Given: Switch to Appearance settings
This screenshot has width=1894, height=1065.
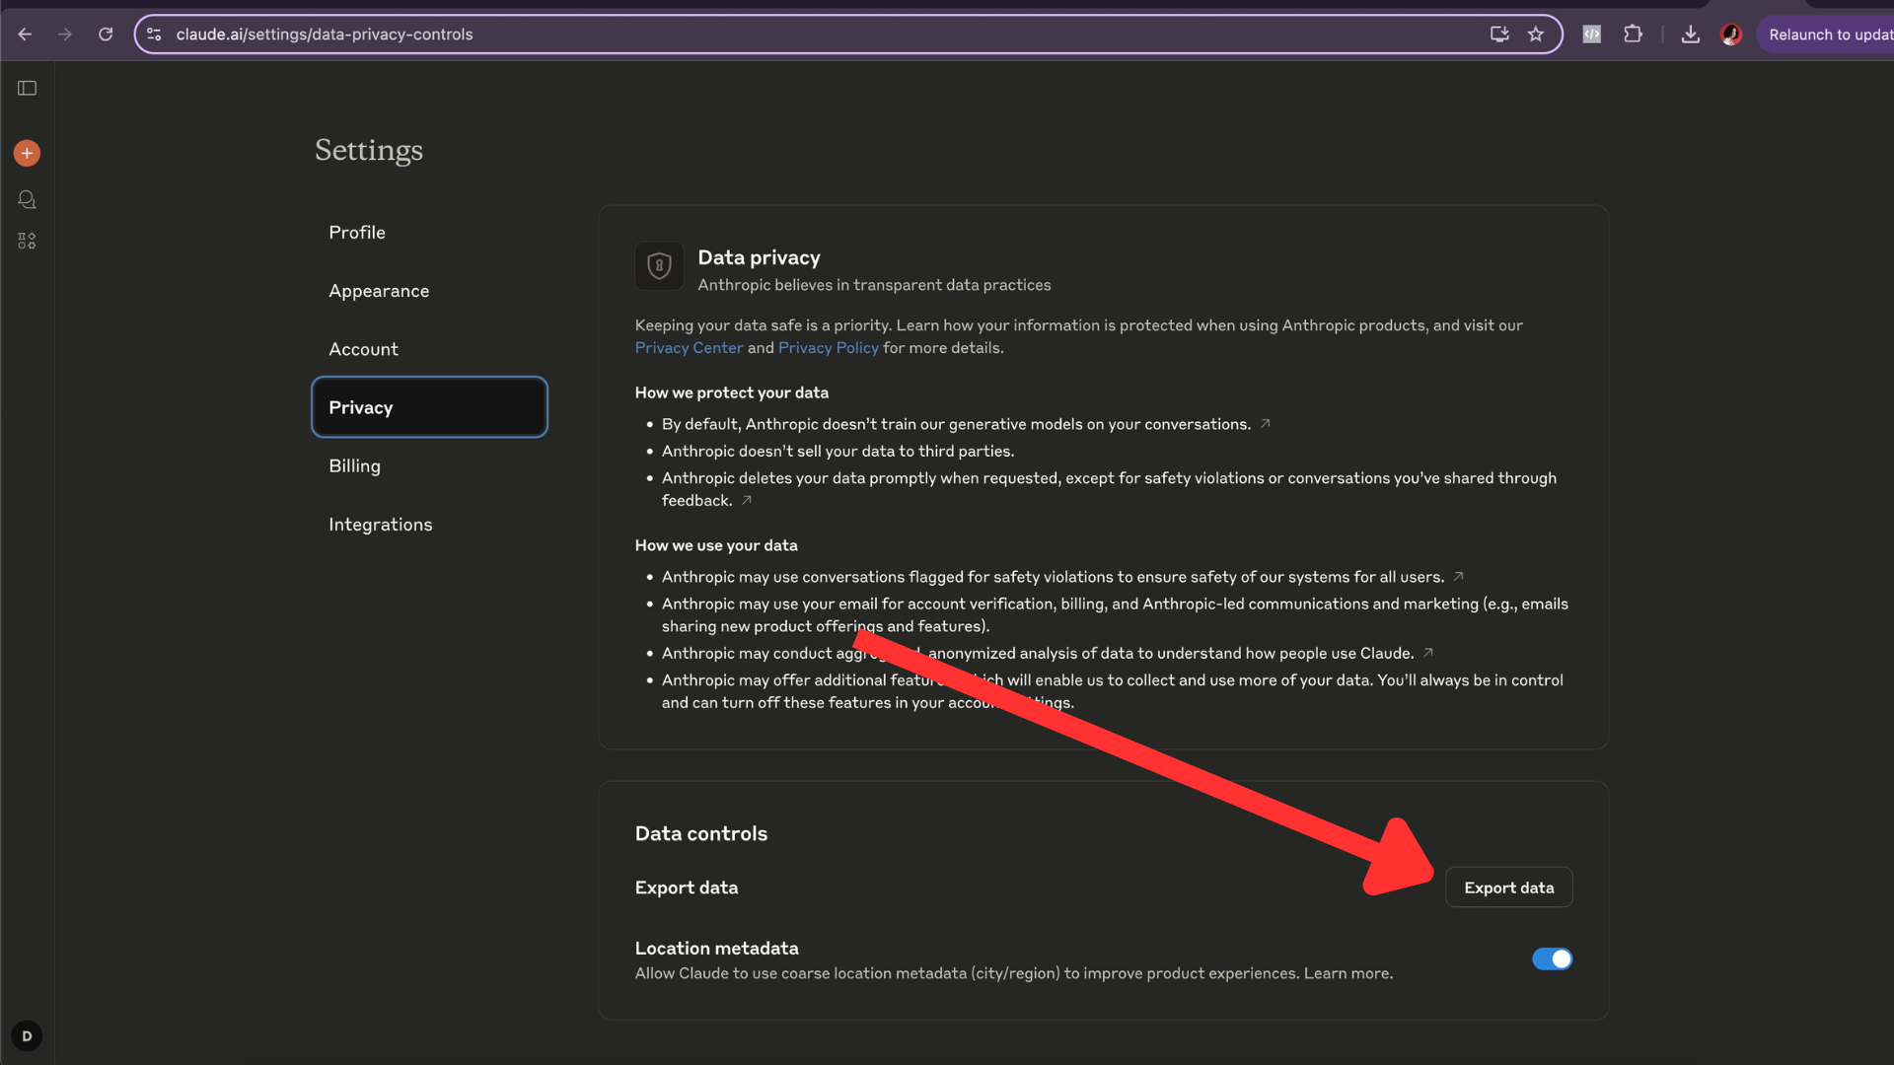Looking at the screenshot, I should [429, 291].
